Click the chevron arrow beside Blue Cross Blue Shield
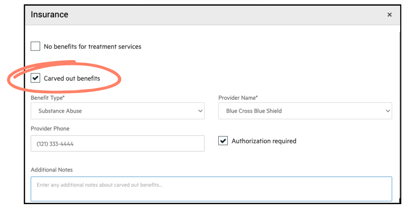Viewport: 407px width, 206px height. pyautogui.click(x=388, y=111)
